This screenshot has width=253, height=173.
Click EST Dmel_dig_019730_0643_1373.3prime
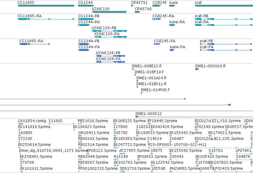click(20, 154)
